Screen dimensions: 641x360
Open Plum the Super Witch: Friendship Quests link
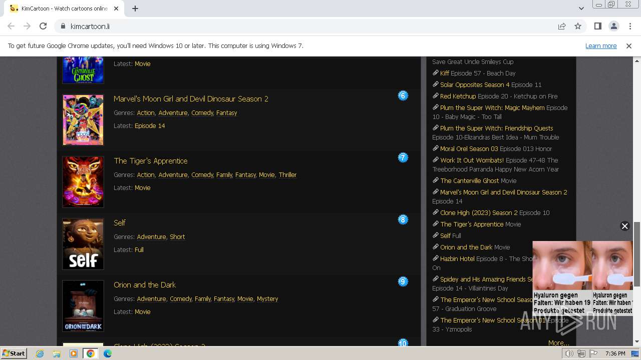[x=497, y=128]
